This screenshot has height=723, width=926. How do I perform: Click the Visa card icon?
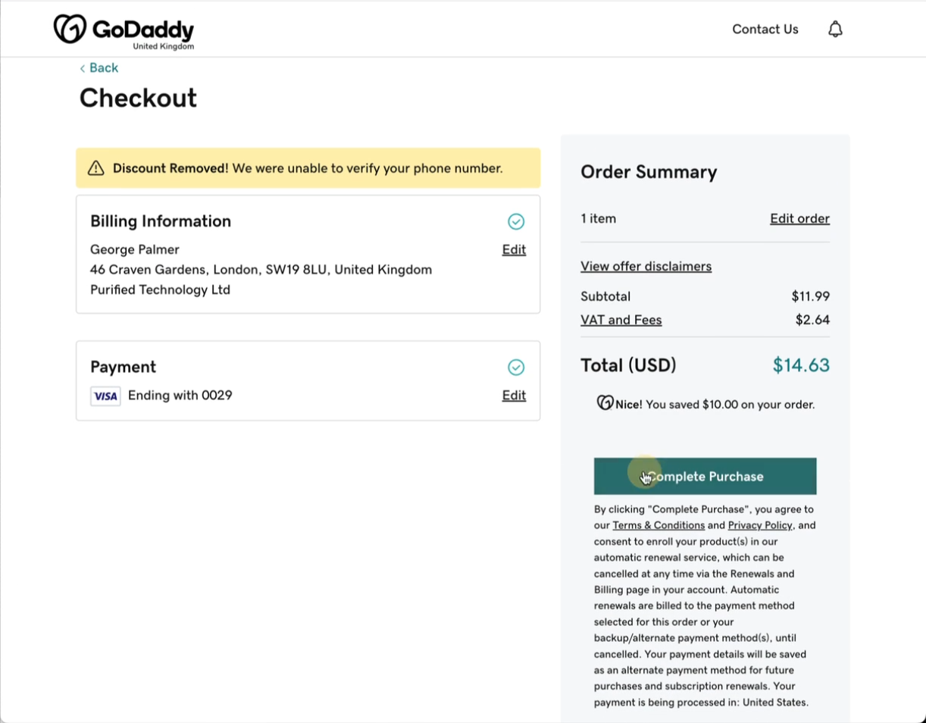(105, 396)
